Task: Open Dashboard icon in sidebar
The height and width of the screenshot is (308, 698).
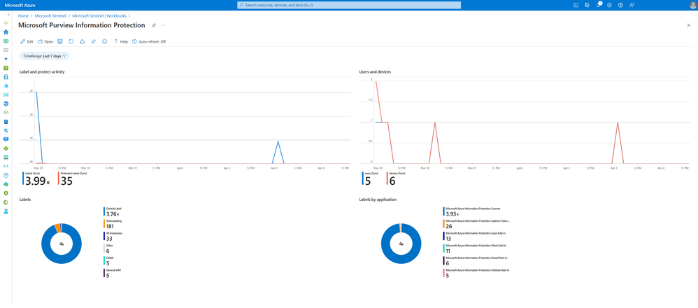Action: 6,41
